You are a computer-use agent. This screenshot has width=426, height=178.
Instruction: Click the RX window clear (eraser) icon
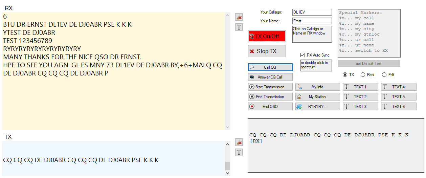point(239,17)
